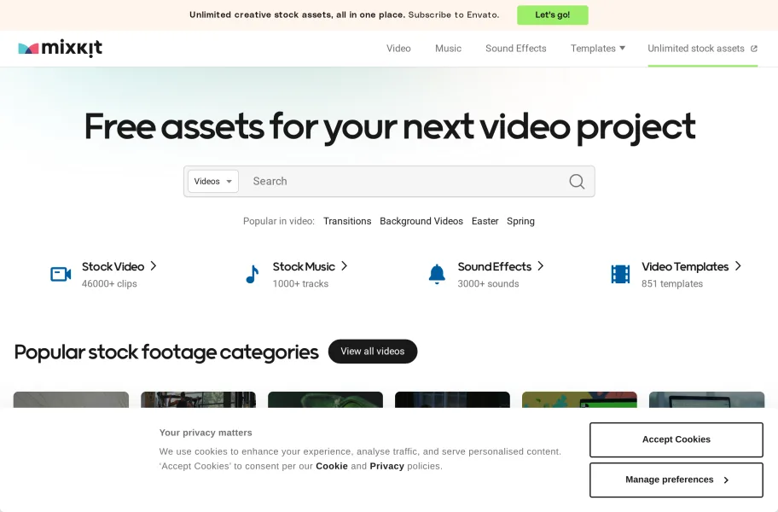The width and height of the screenshot is (778, 512).
Task: Click the chevron next to Video Templates
Action: tap(738, 266)
